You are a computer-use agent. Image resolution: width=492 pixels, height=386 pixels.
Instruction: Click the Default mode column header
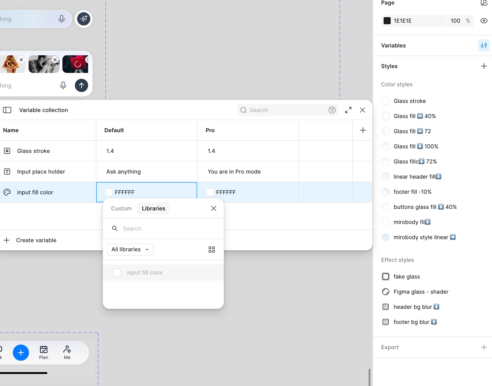coord(114,130)
